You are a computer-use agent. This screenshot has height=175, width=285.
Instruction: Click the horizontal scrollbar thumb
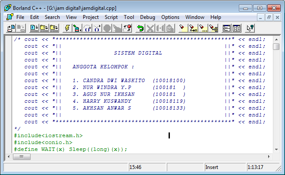[22, 157]
